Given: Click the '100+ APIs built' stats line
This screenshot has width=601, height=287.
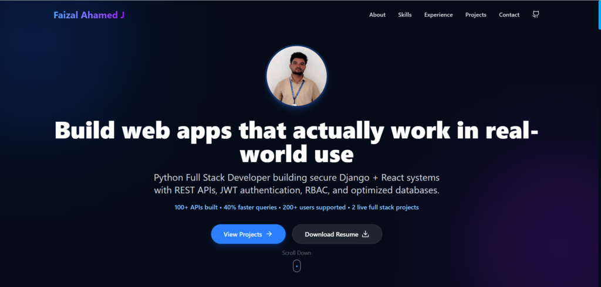Looking at the screenshot, I should [296, 207].
